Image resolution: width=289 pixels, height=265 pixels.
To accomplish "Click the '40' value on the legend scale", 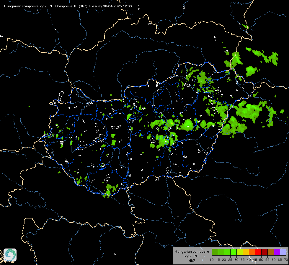I will [249, 260].
